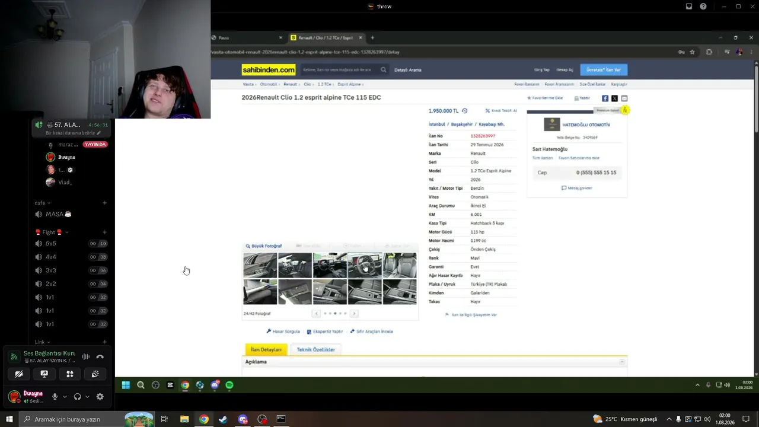Open browser extensions puzzle icon
The height and width of the screenshot is (427, 759).
click(x=709, y=52)
